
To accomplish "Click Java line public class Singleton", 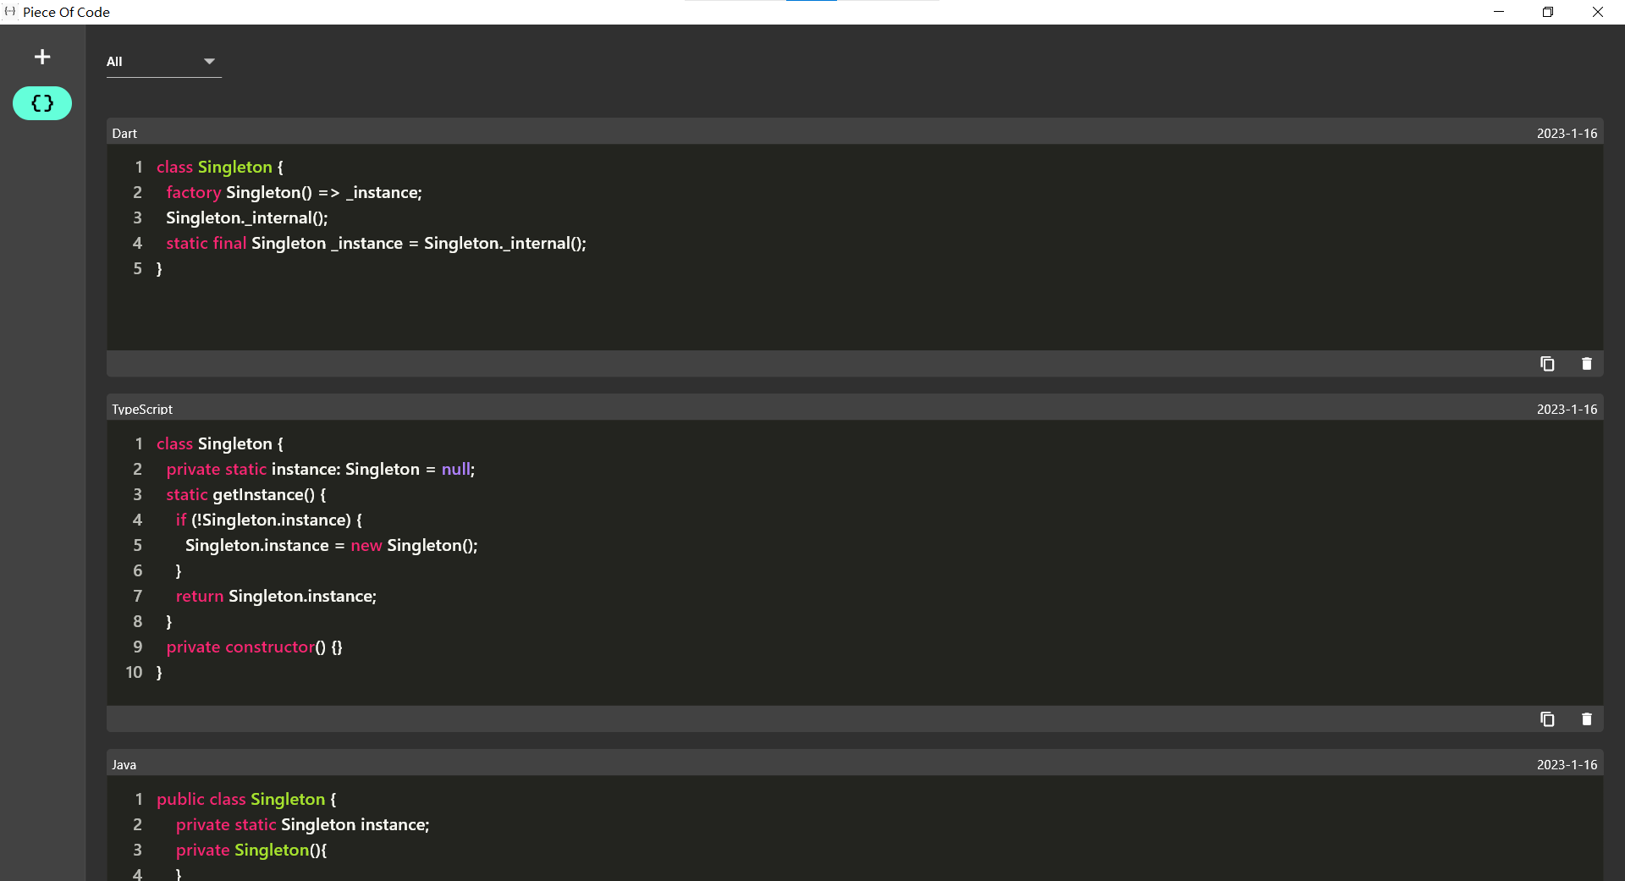I will coord(245,800).
